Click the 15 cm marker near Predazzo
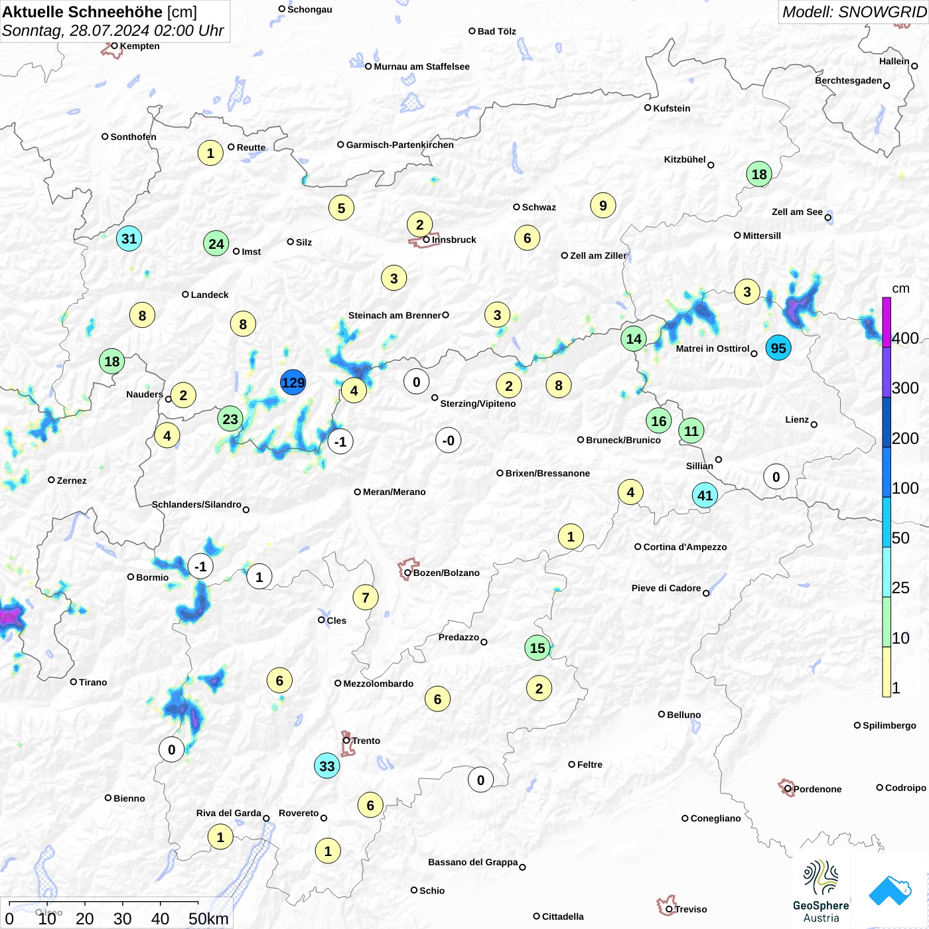 point(537,648)
